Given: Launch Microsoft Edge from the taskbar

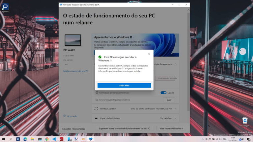Looking at the screenshot, I should coord(25,139).
